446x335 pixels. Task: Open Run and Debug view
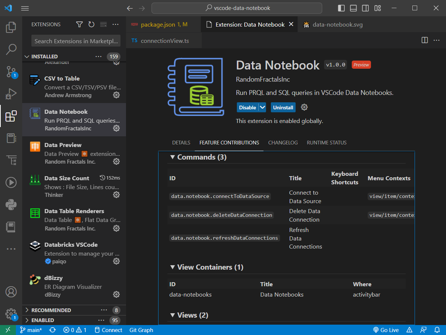[x=11, y=94]
